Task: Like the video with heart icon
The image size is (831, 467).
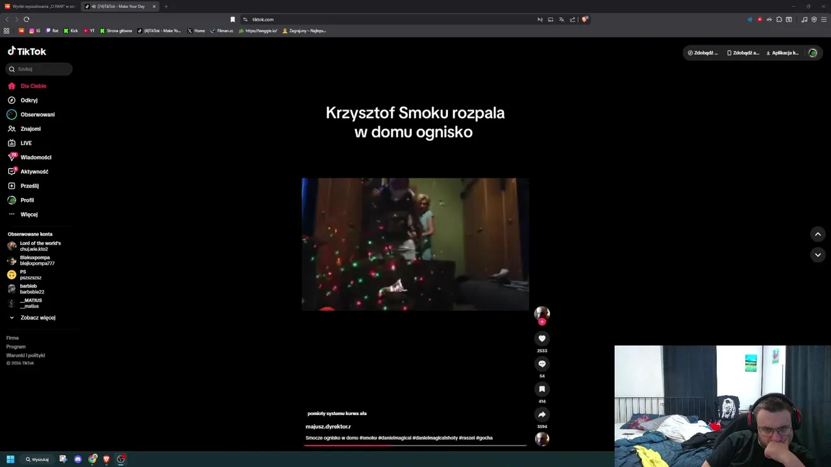Action: [541, 338]
